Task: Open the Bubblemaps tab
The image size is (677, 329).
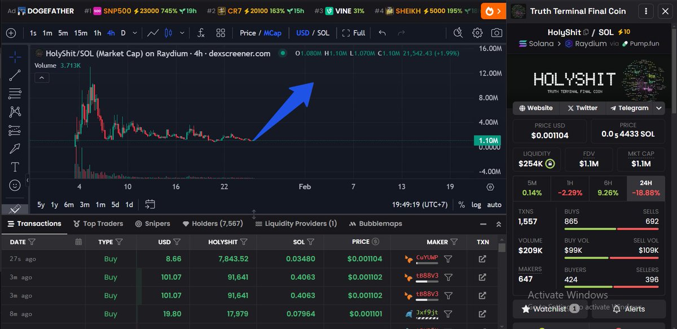Action: (x=376, y=223)
